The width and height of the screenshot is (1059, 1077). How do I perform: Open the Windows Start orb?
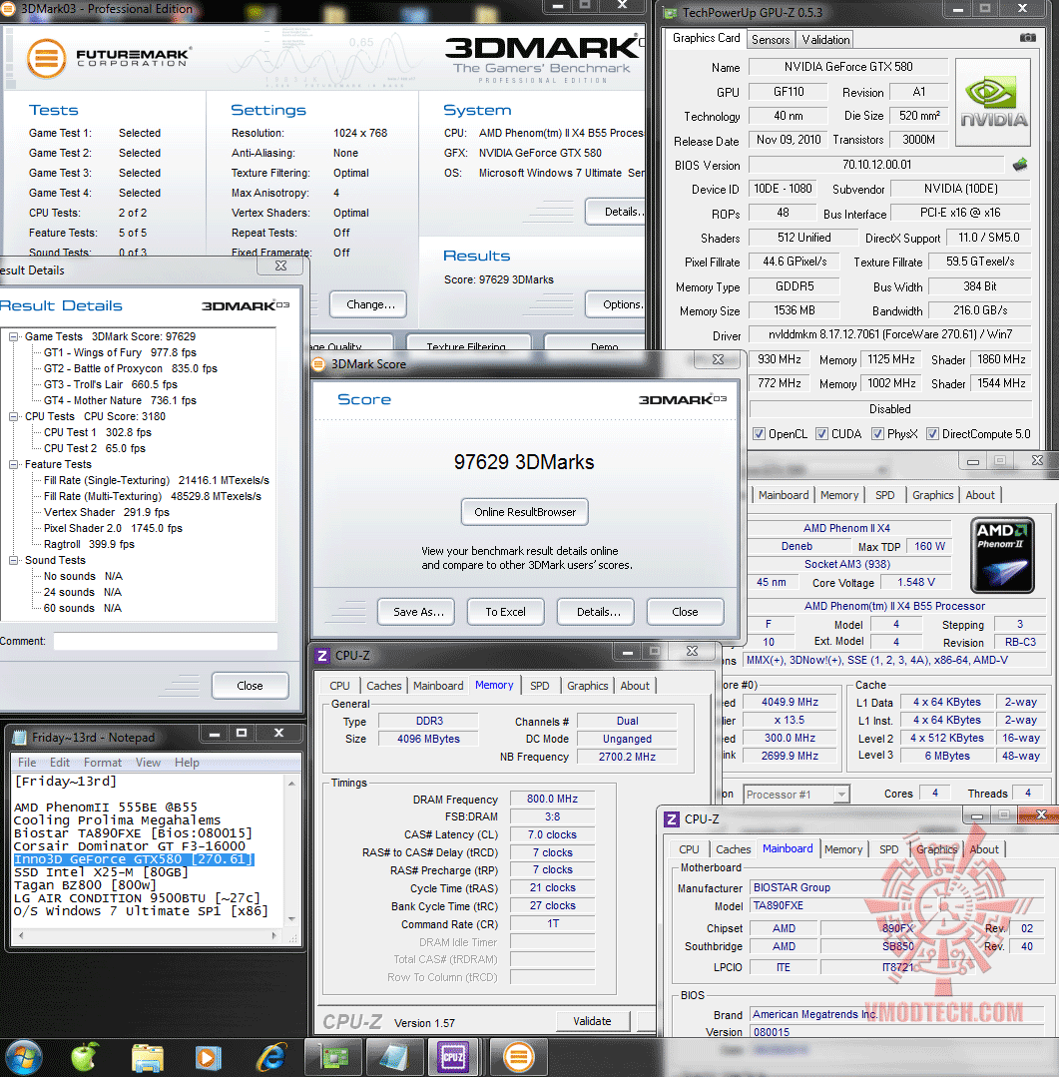[23, 1057]
